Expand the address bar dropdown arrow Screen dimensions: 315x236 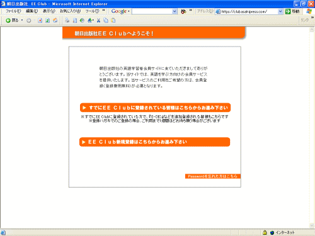280,11
